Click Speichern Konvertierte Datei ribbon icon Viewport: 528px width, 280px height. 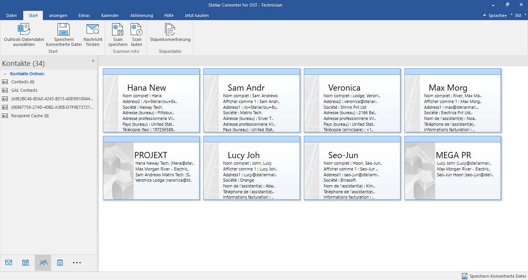click(x=63, y=30)
